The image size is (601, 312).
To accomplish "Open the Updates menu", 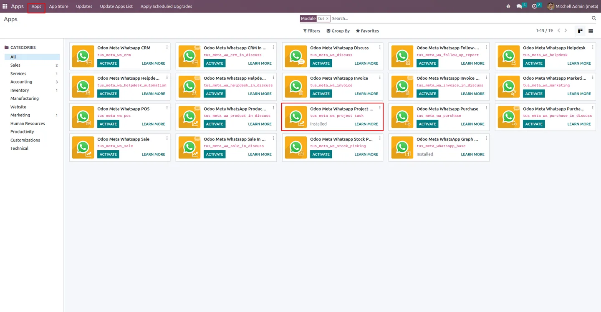I will click(84, 7).
